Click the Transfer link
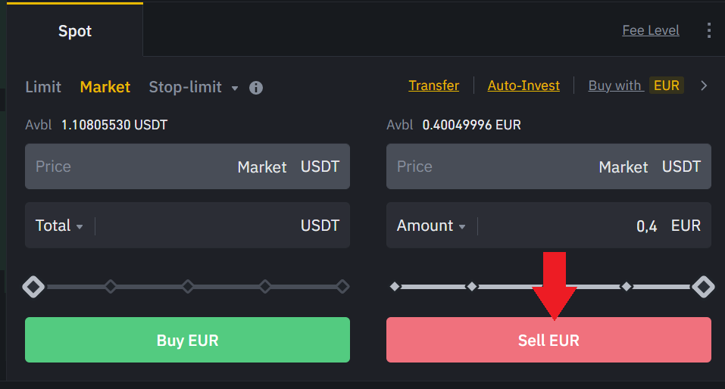This screenshot has width=725, height=389. coord(433,86)
